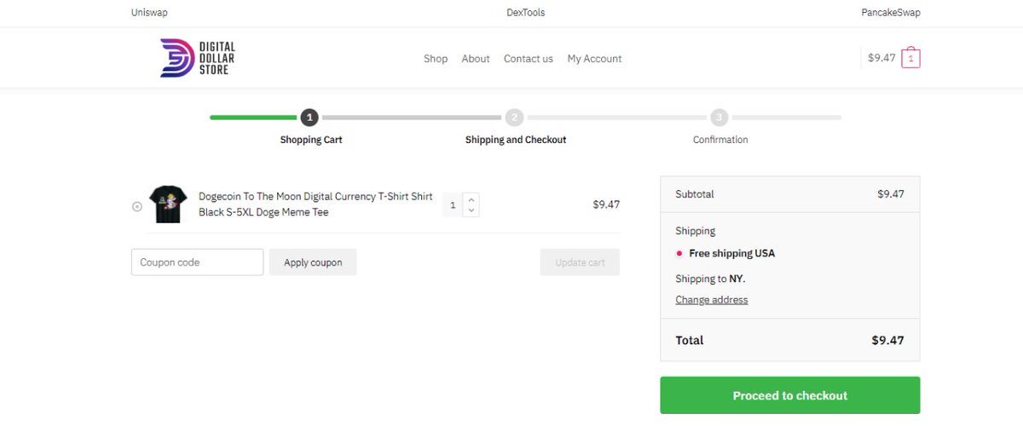
Task: Open the Uniswap link in top bar
Action: pos(149,13)
